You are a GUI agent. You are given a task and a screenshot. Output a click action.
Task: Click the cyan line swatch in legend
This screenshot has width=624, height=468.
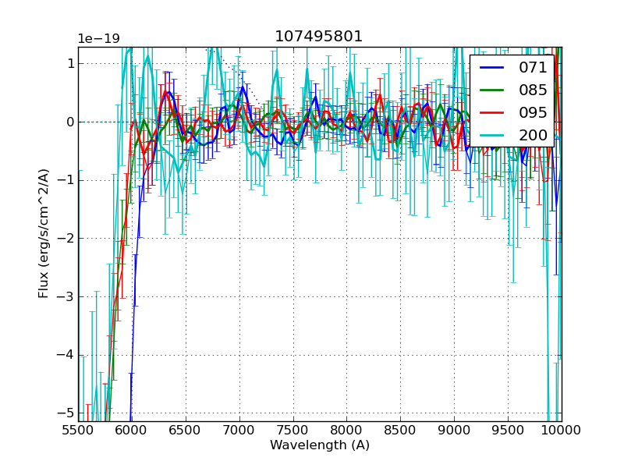(x=491, y=136)
